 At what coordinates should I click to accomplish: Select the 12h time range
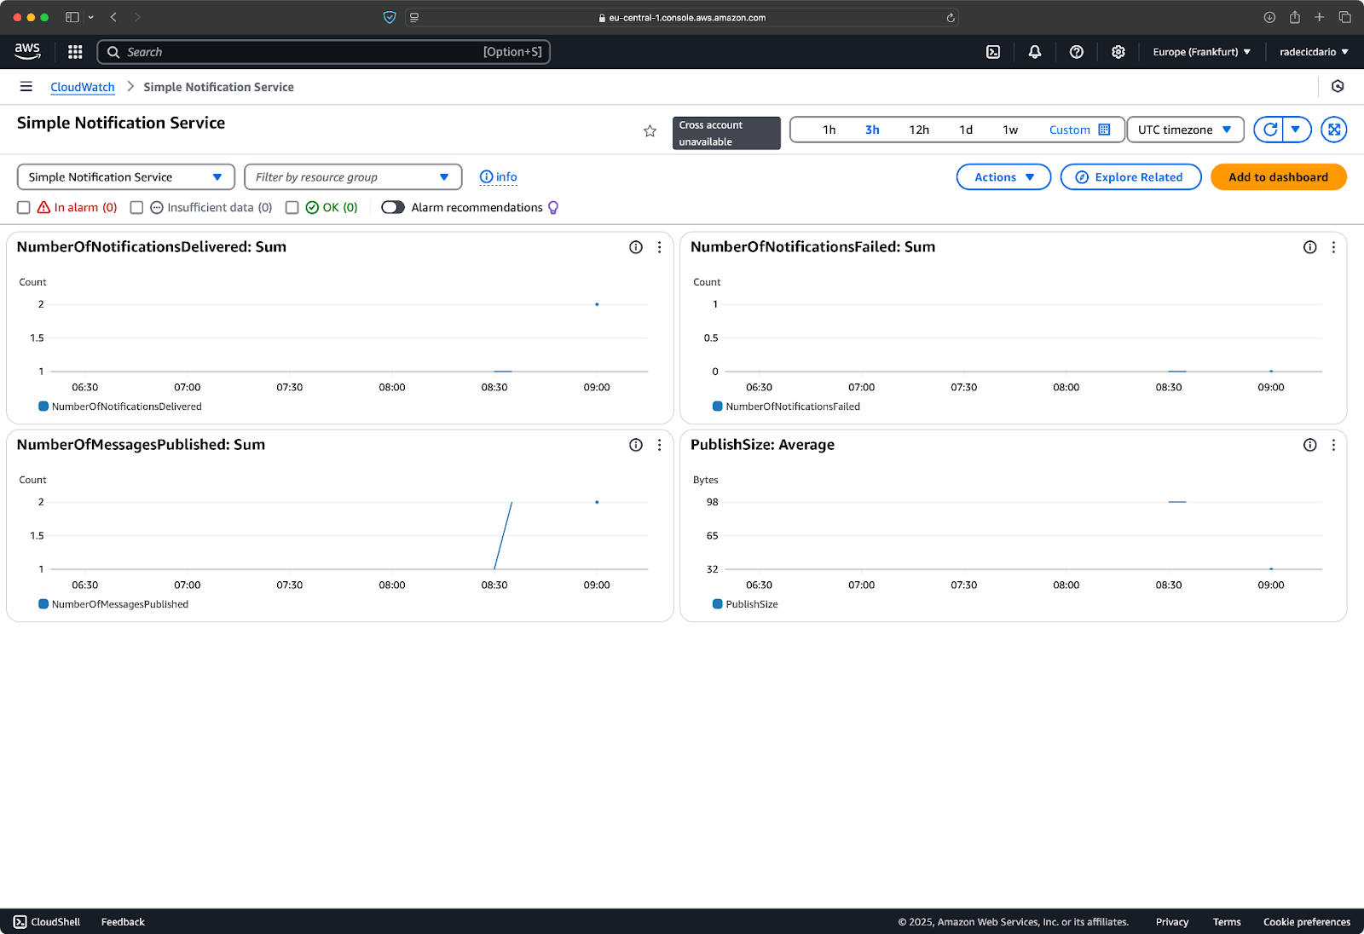[919, 130]
